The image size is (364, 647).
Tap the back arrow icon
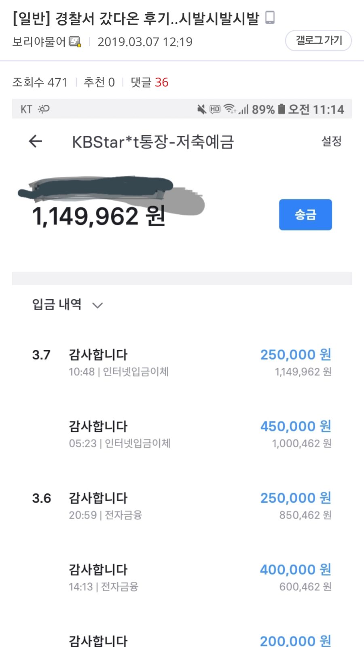click(x=36, y=141)
